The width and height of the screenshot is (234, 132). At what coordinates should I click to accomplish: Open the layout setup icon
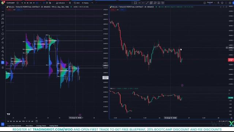click(205, 3)
